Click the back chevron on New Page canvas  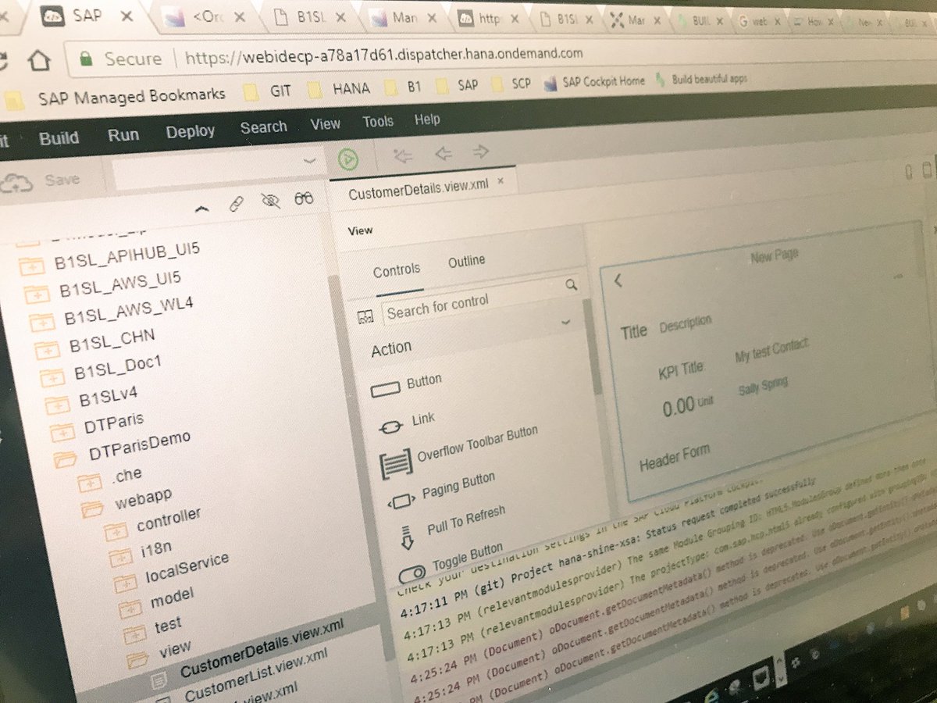pyautogui.click(x=618, y=280)
